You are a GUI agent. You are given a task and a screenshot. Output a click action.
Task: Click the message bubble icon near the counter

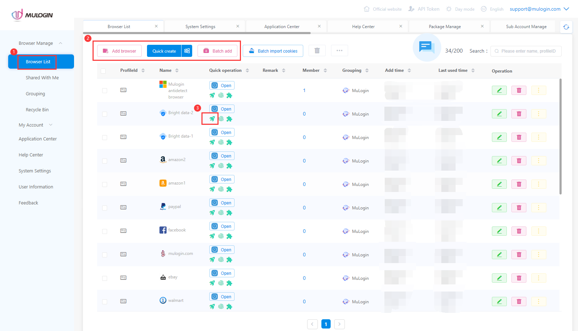click(x=427, y=47)
